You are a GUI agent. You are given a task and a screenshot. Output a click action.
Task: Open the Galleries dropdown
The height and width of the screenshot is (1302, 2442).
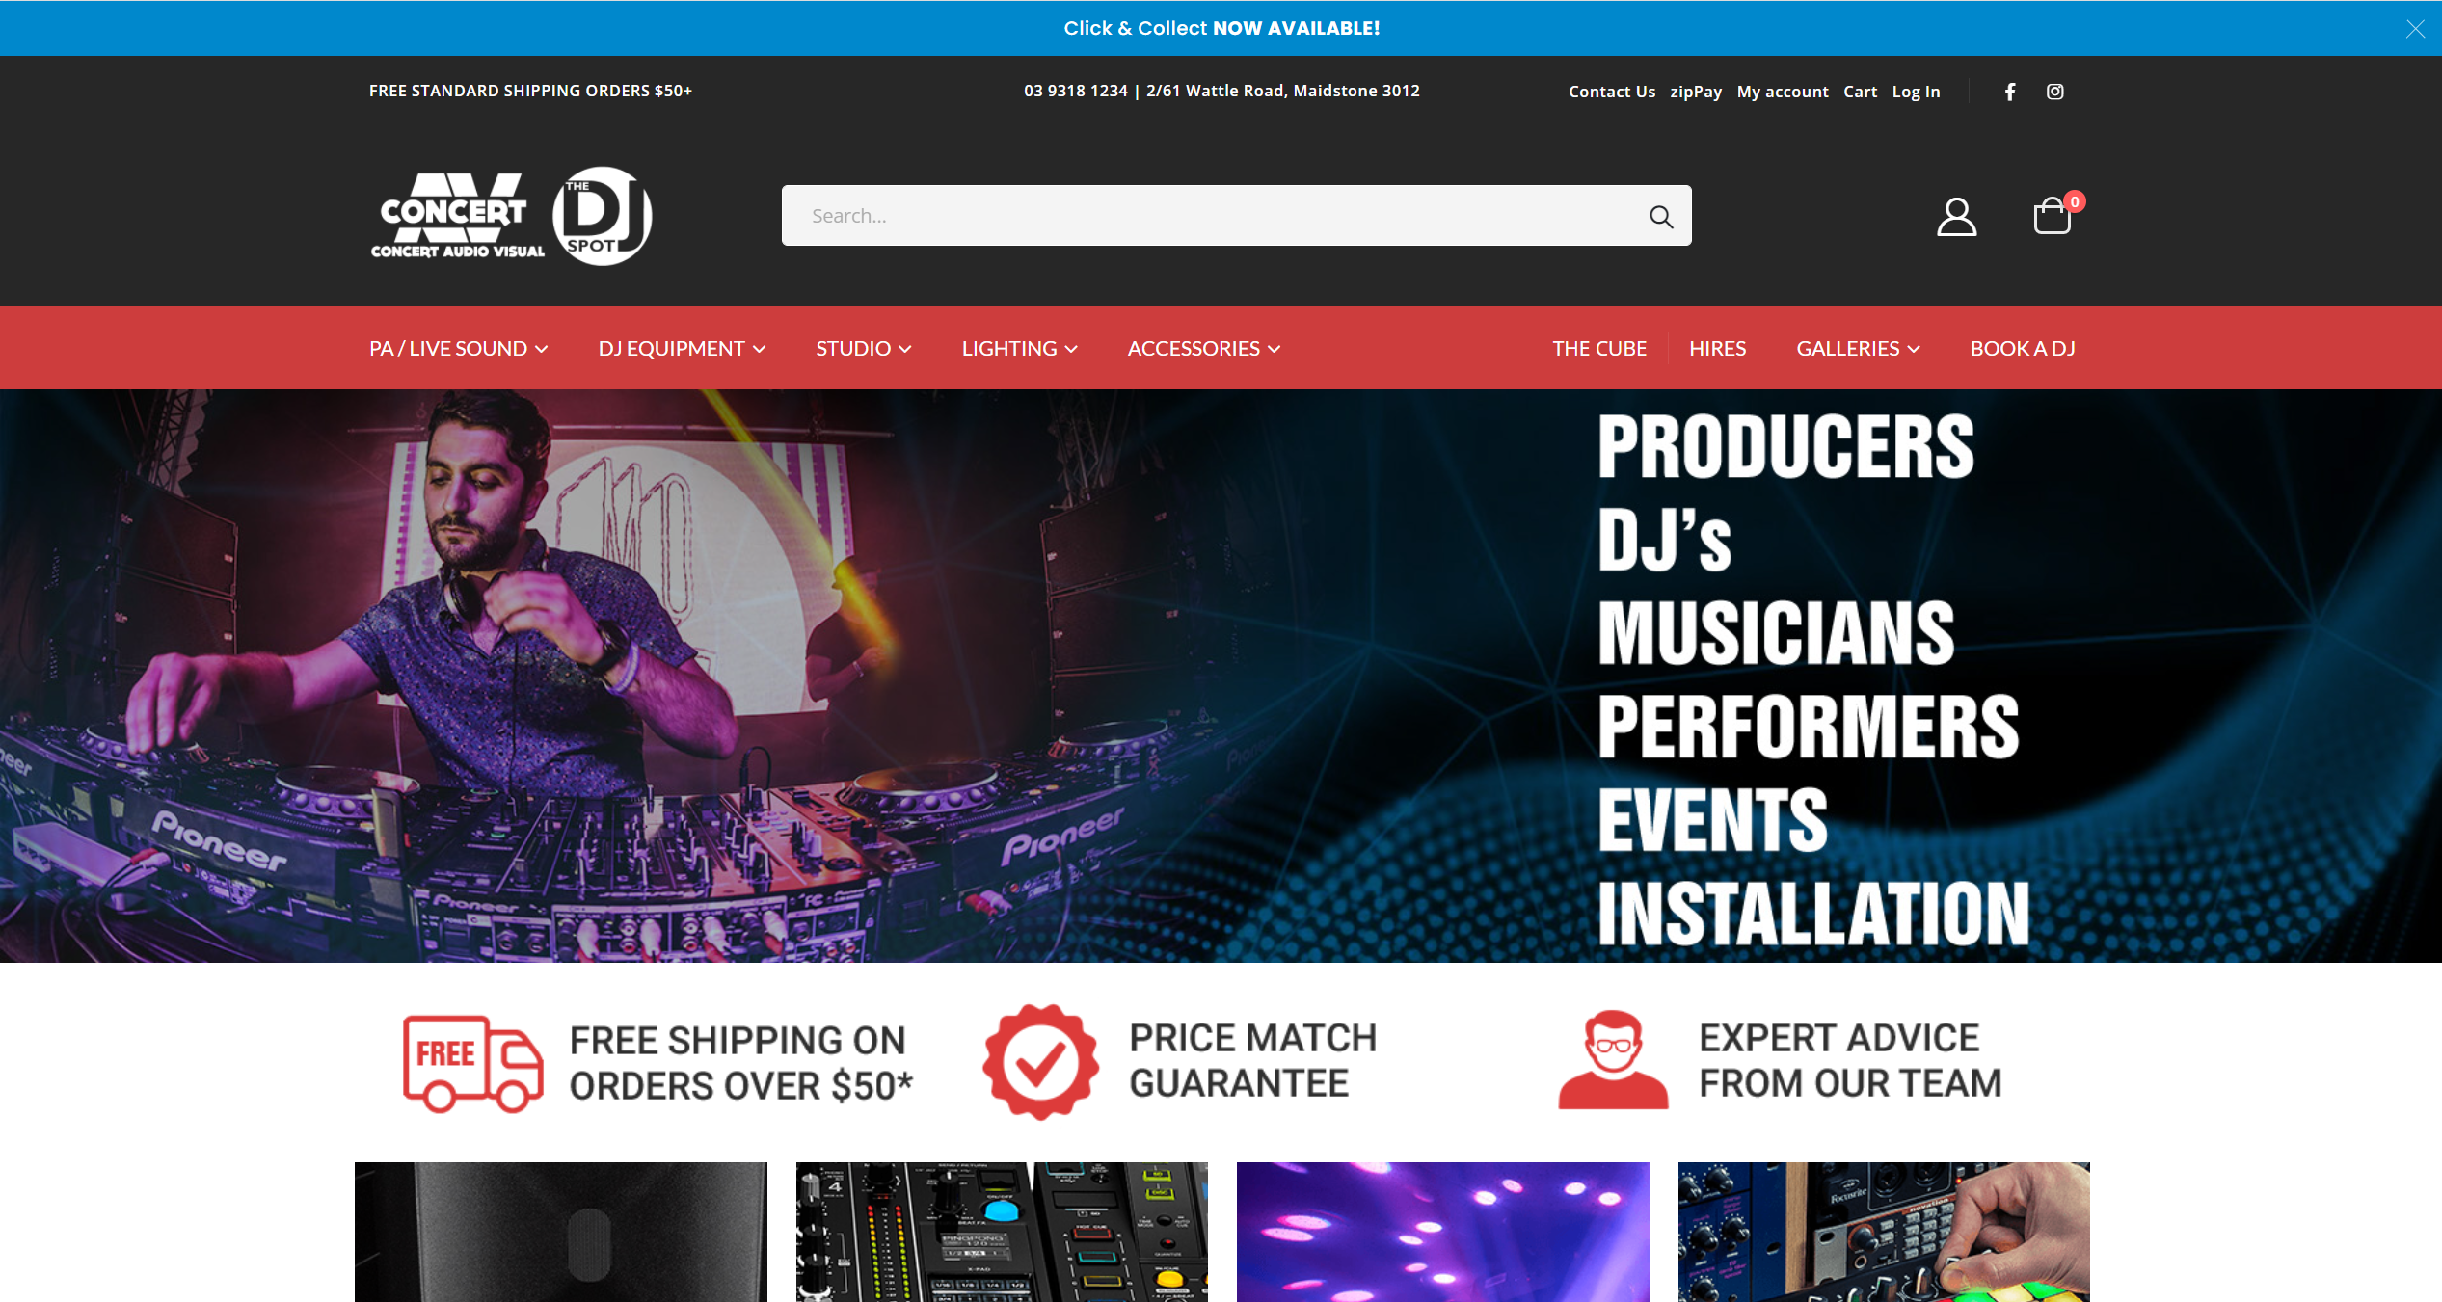tap(1858, 348)
